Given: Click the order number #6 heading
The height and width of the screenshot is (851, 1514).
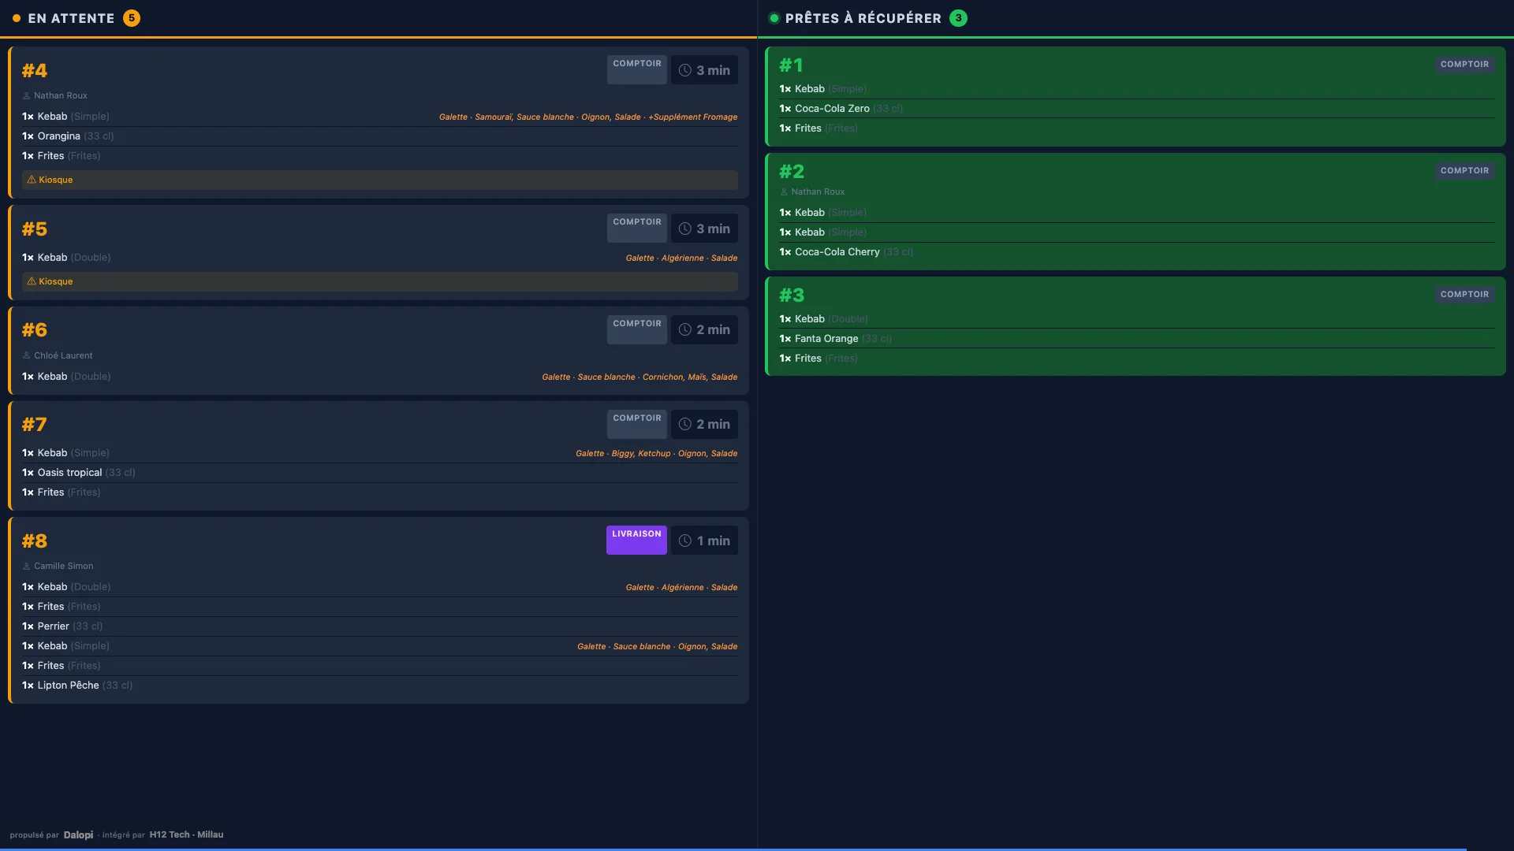Looking at the screenshot, I should pyautogui.click(x=35, y=330).
